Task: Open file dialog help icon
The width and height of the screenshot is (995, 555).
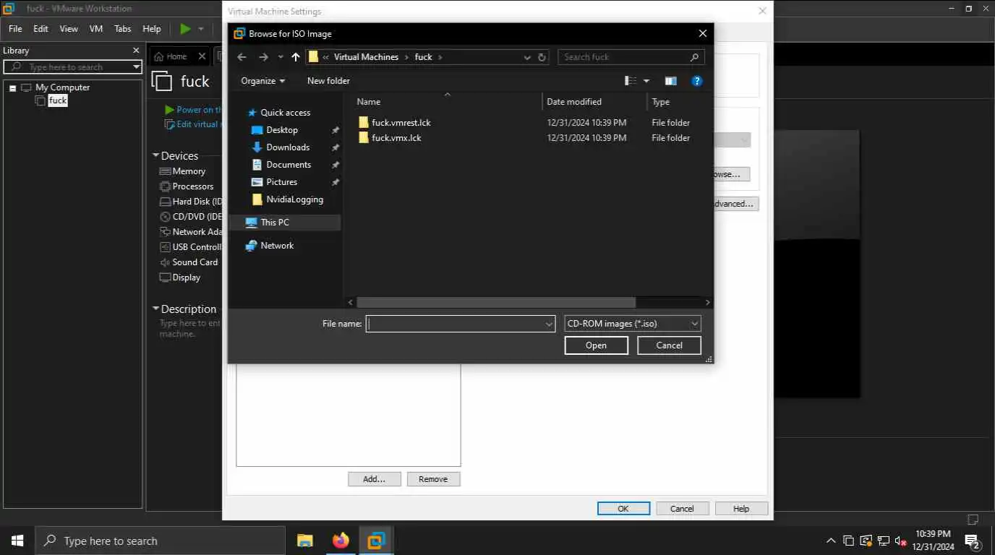Action: click(696, 81)
